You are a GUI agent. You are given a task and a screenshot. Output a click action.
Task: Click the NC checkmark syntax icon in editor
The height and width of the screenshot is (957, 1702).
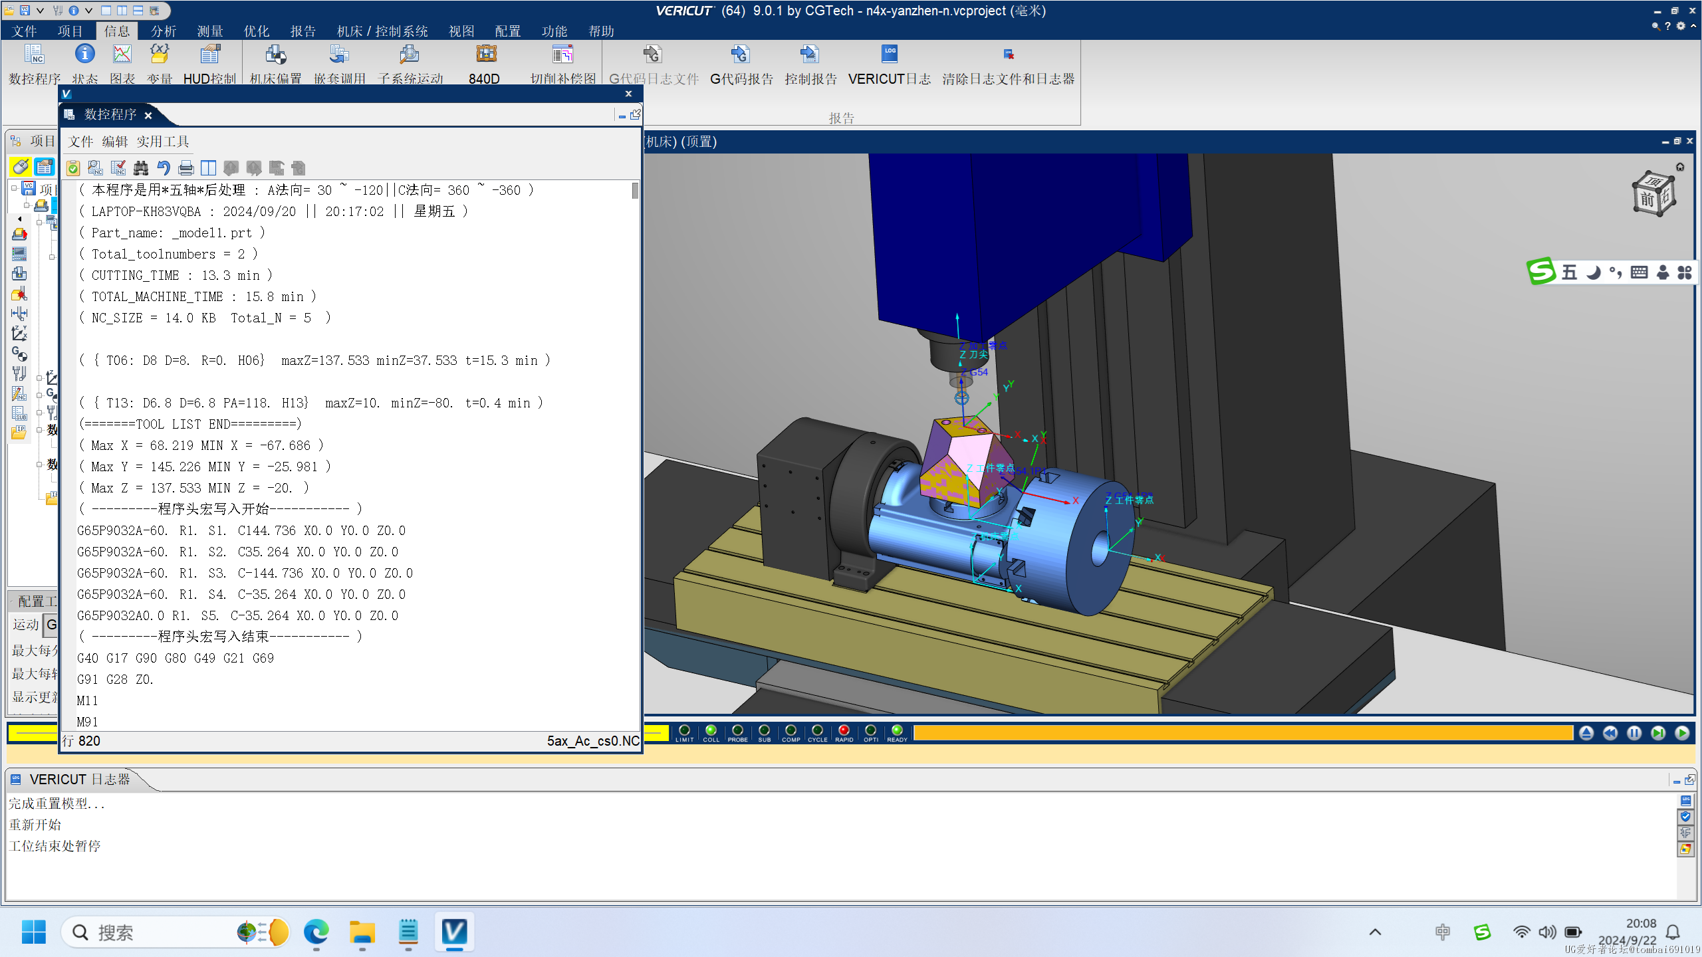[x=118, y=168]
